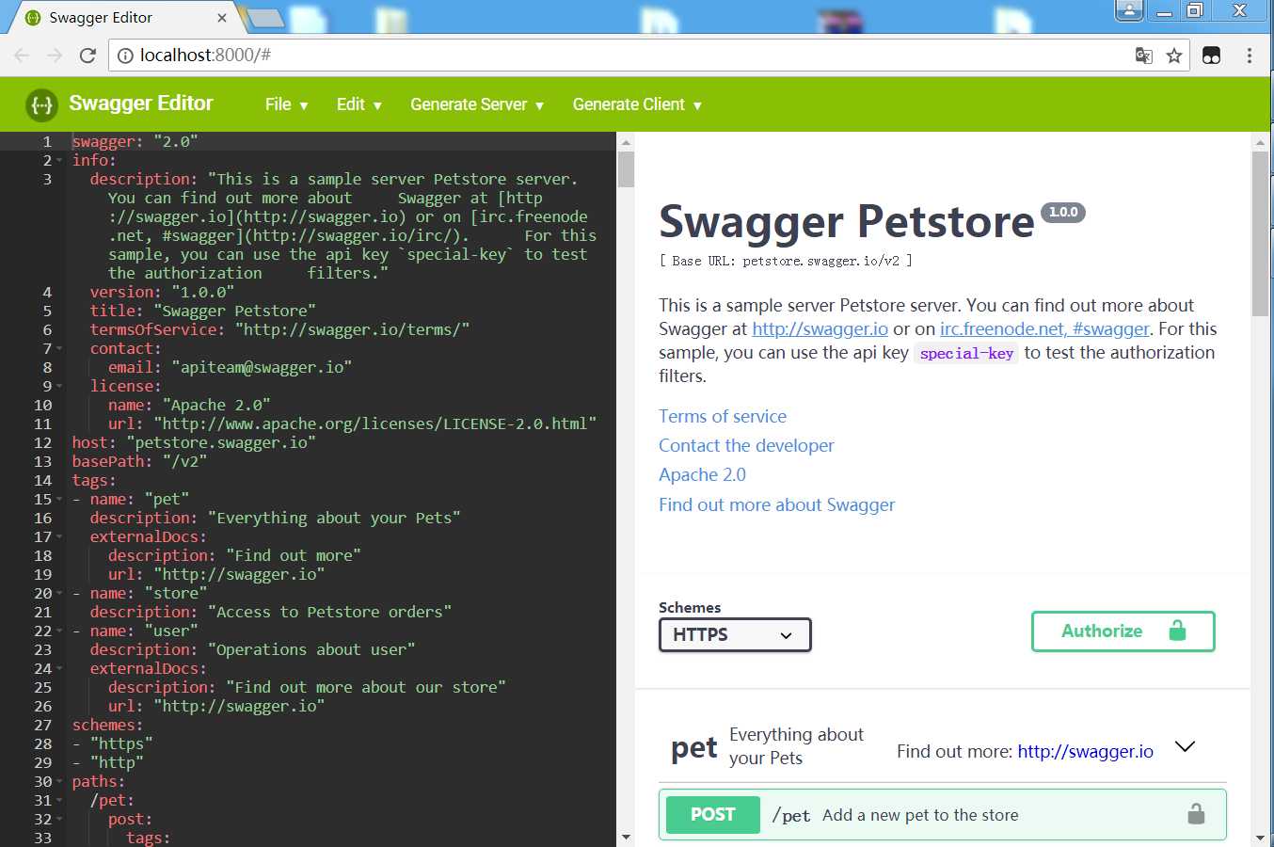This screenshot has height=847, width=1274.
Task: Fold the info block on line 2
Action: tap(59, 160)
